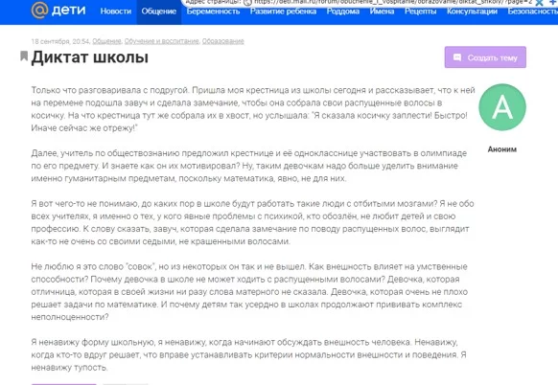Open the Безопасность section
This screenshot has height=385, width=558.
[x=532, y=11]
